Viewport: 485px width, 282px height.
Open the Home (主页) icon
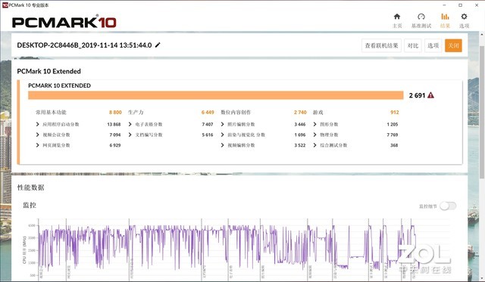point(397,17)
